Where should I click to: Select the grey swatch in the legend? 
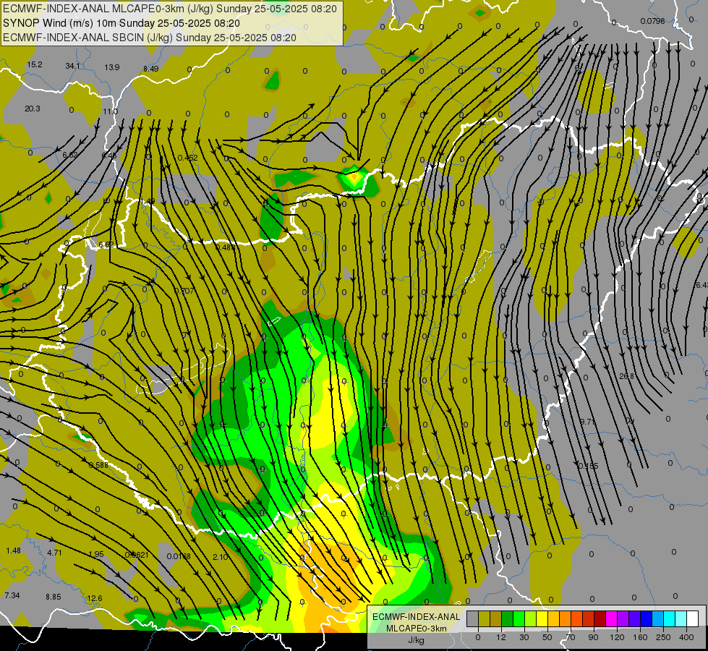click(472, 618)
